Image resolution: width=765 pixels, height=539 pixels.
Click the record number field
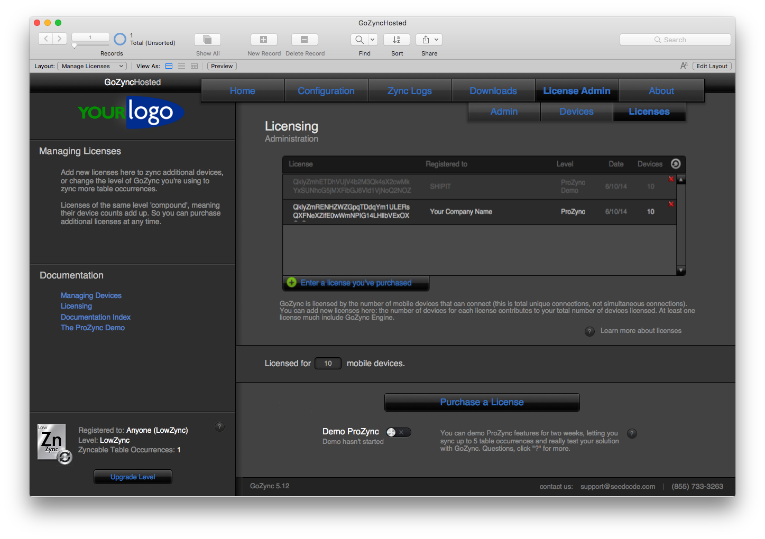coord(90,37)
